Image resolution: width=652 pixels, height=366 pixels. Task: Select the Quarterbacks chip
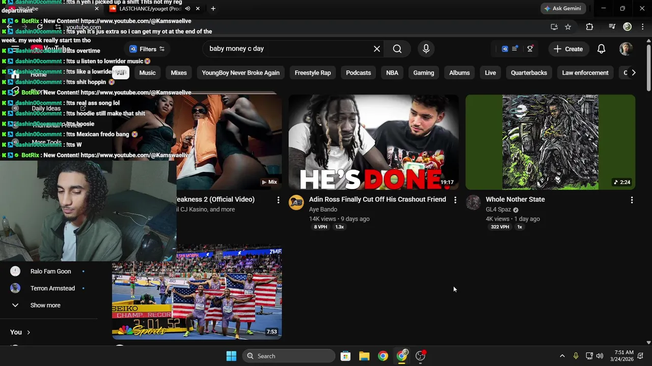tap(529, 73)
